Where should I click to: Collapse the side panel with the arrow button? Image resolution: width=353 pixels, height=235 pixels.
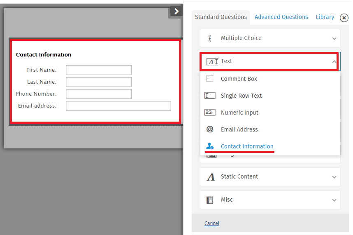tap(176, 12)
